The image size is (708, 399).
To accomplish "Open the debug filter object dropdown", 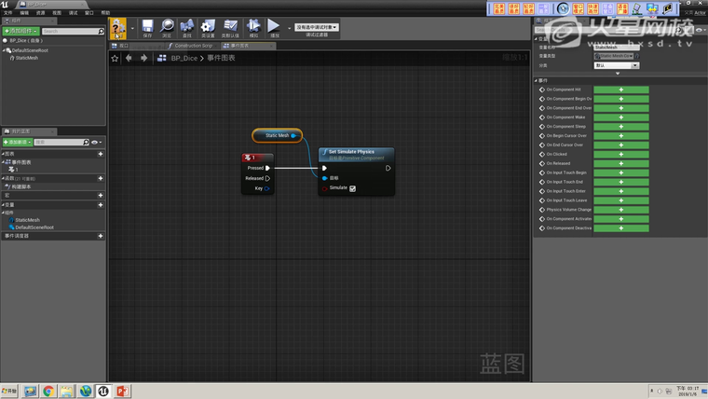I will point(317,27).
